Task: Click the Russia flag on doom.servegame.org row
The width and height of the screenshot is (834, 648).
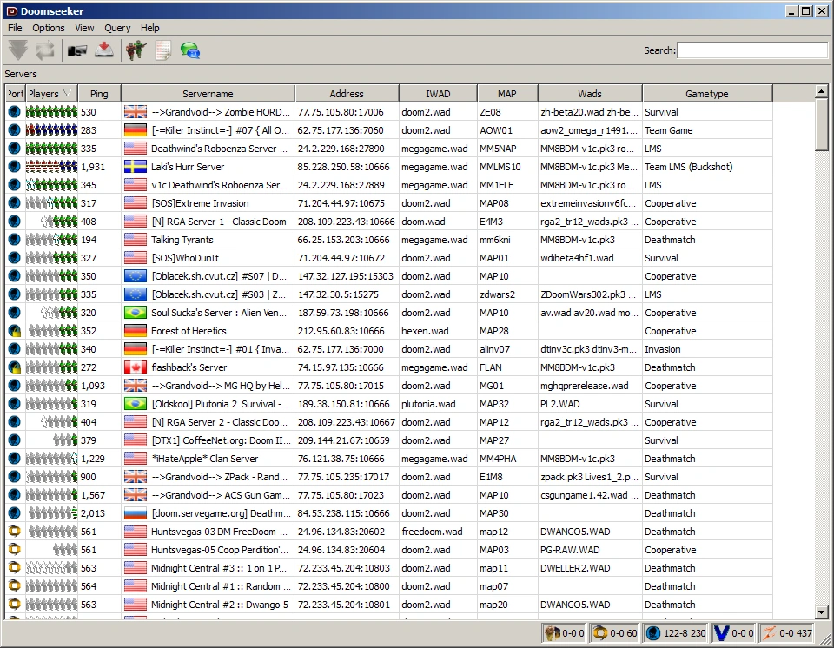Action: (136, 513)
